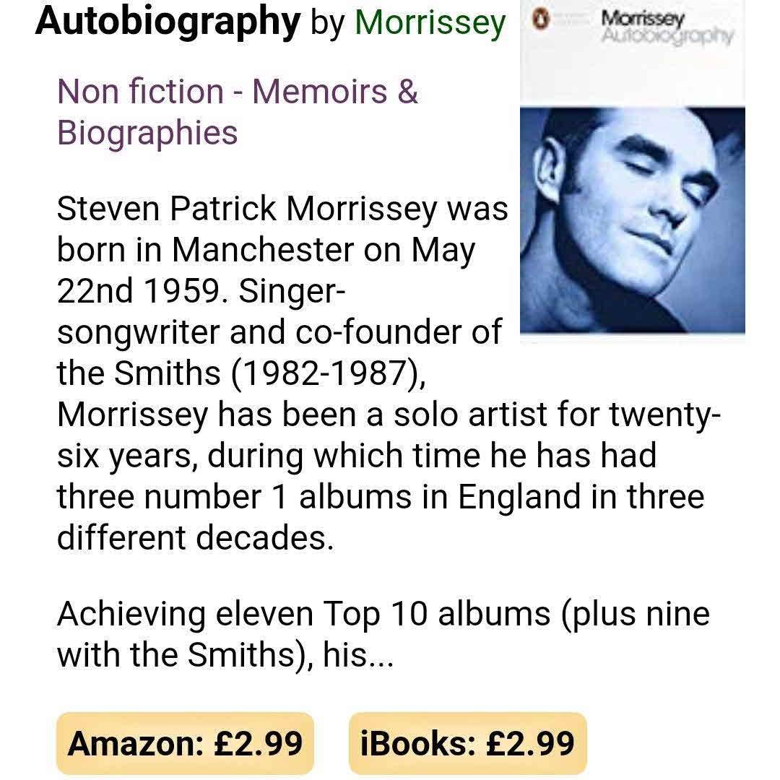
Task: Click "the Smiths (1982-1987)," text line
Action: coord(238,373)
